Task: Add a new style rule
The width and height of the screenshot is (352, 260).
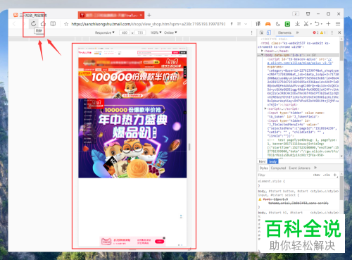Action: 335,175
